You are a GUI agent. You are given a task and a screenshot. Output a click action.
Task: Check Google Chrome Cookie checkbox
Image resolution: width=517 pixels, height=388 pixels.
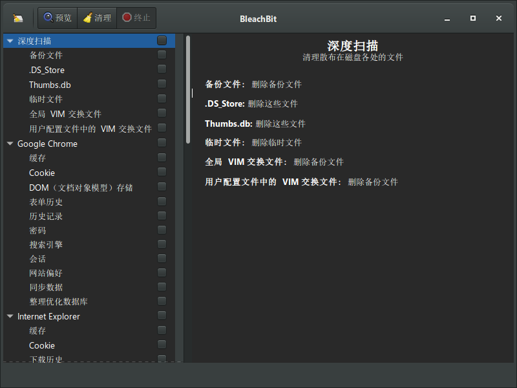point(162,172)
